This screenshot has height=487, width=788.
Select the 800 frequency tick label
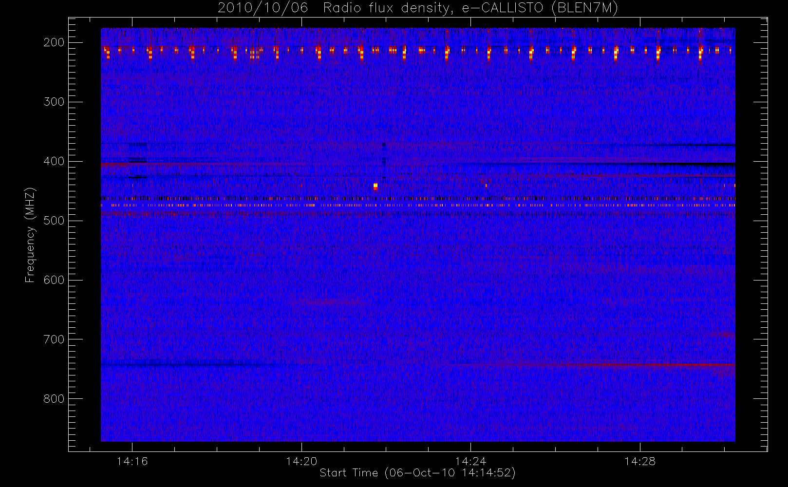tap(54, 399)
